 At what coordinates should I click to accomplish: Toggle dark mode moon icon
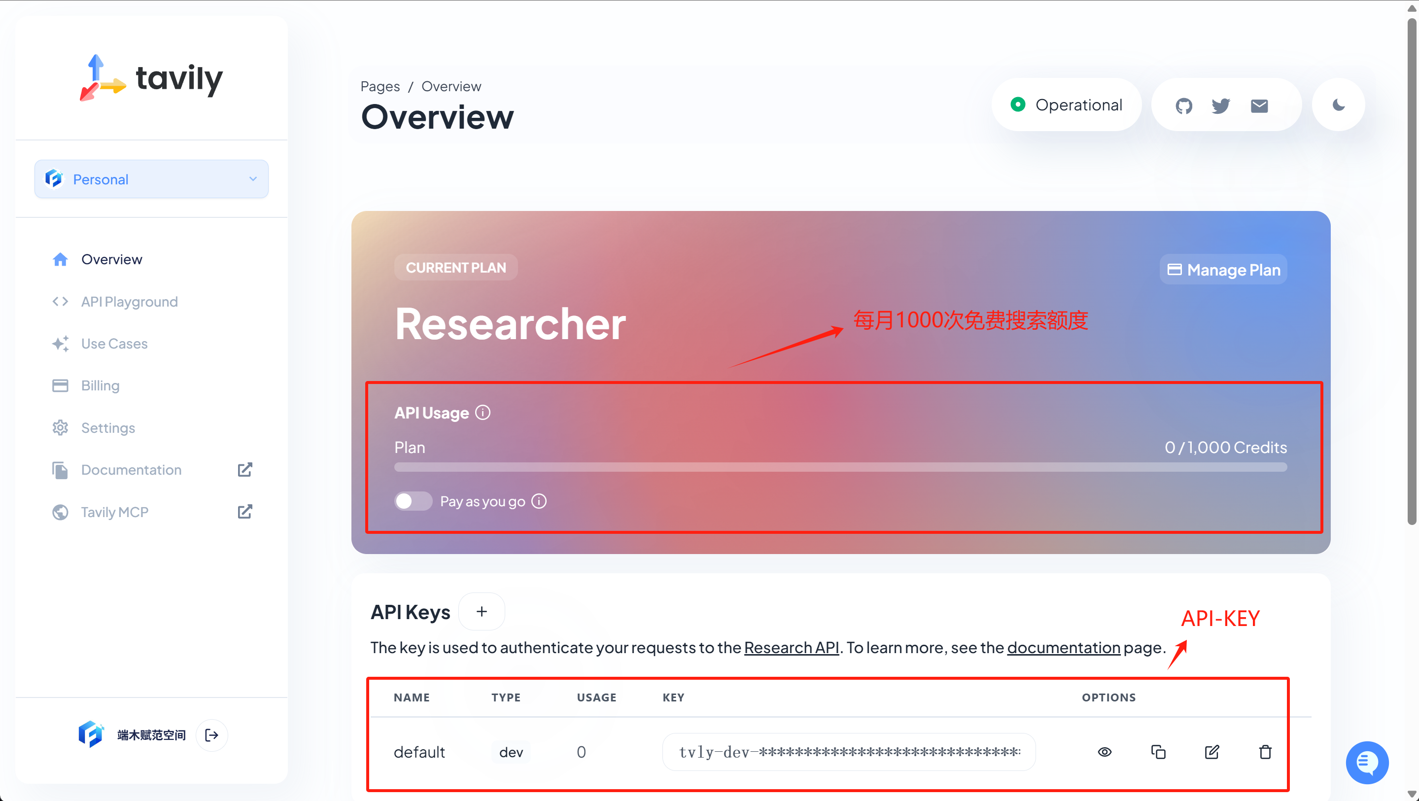1339,104
